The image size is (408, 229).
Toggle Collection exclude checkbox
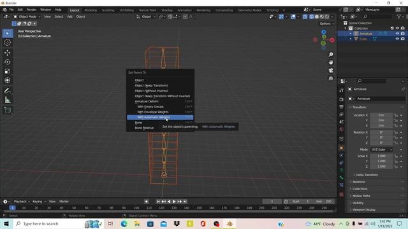pyautogui.click(x=392, y=28)
